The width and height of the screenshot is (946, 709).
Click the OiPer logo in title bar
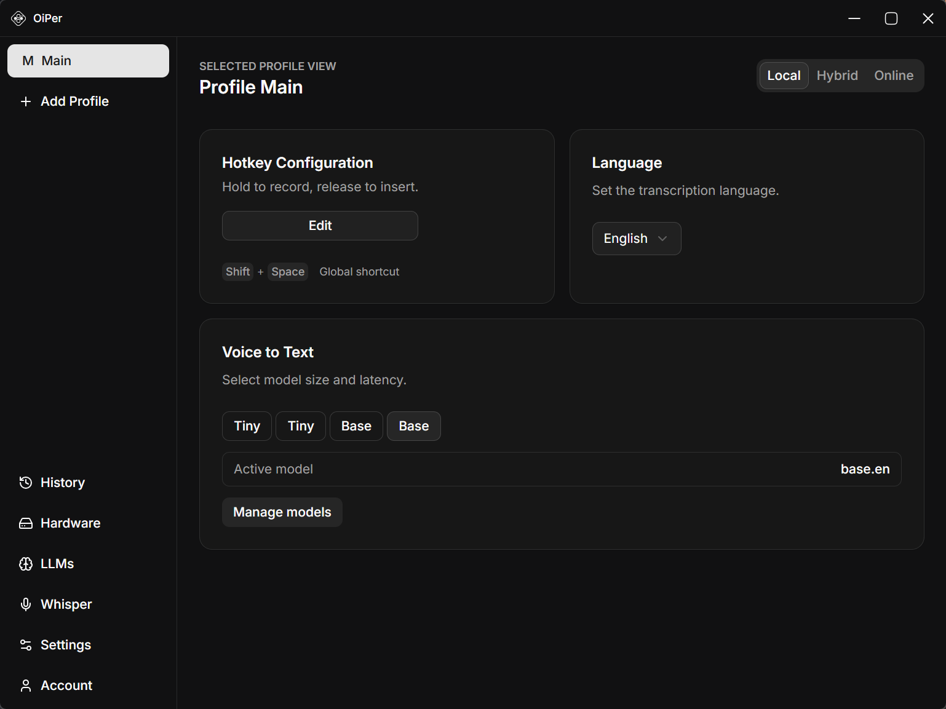[x=18, y=18]
